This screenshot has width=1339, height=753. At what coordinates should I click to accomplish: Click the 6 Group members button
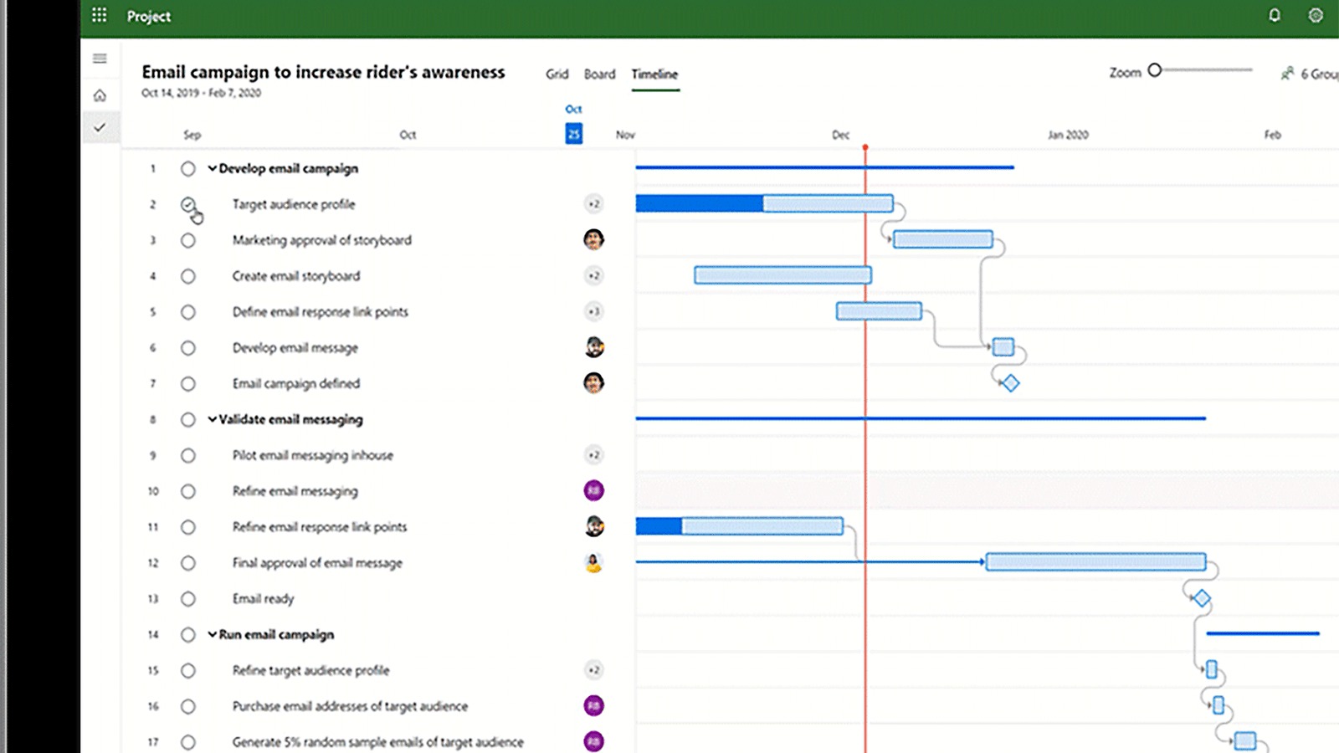(x=1311, y=74)
